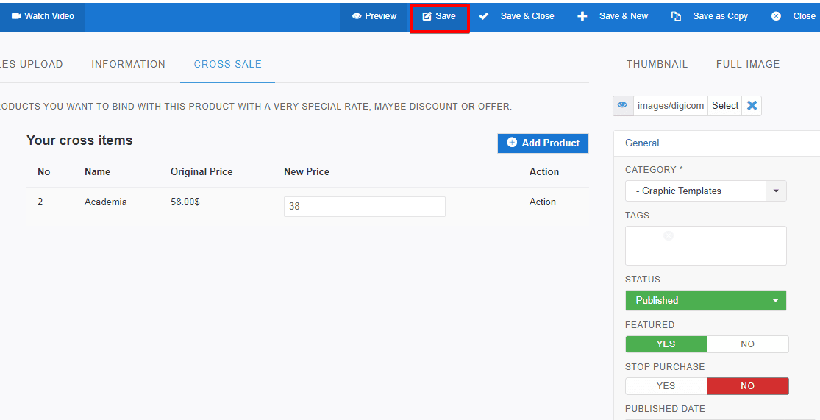The height and width of the screenshot is (420, 820).
Task: Click the Preview eye icon
Action: [x=357, y=16]
